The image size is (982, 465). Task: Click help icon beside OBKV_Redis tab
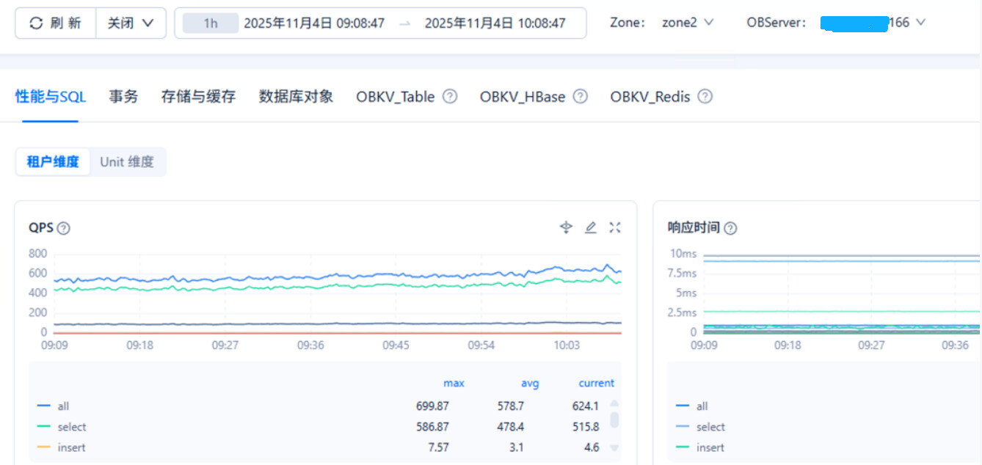pyautogui.click(x=705, y=96)
